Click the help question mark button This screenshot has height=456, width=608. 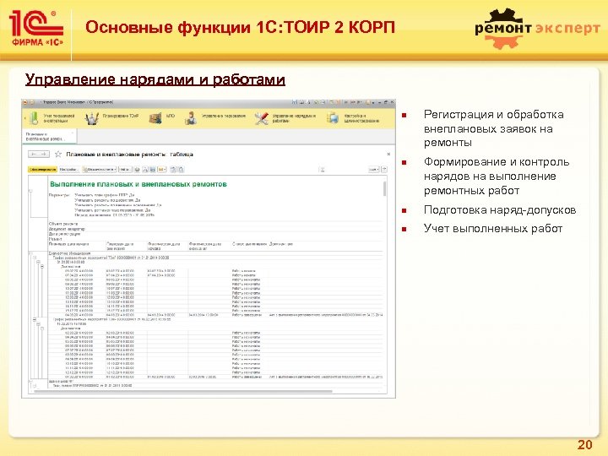click(384, 170)
